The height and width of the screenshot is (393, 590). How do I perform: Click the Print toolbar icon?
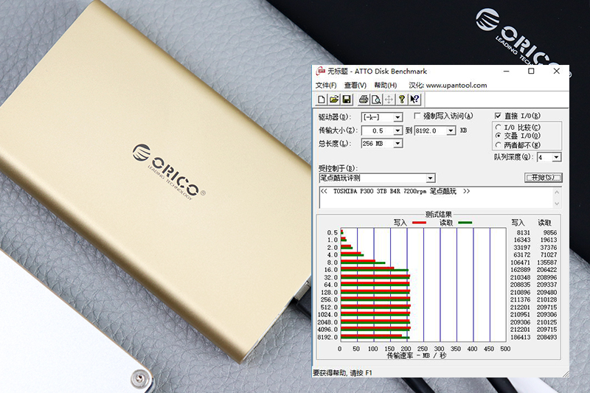click(364, 100)
